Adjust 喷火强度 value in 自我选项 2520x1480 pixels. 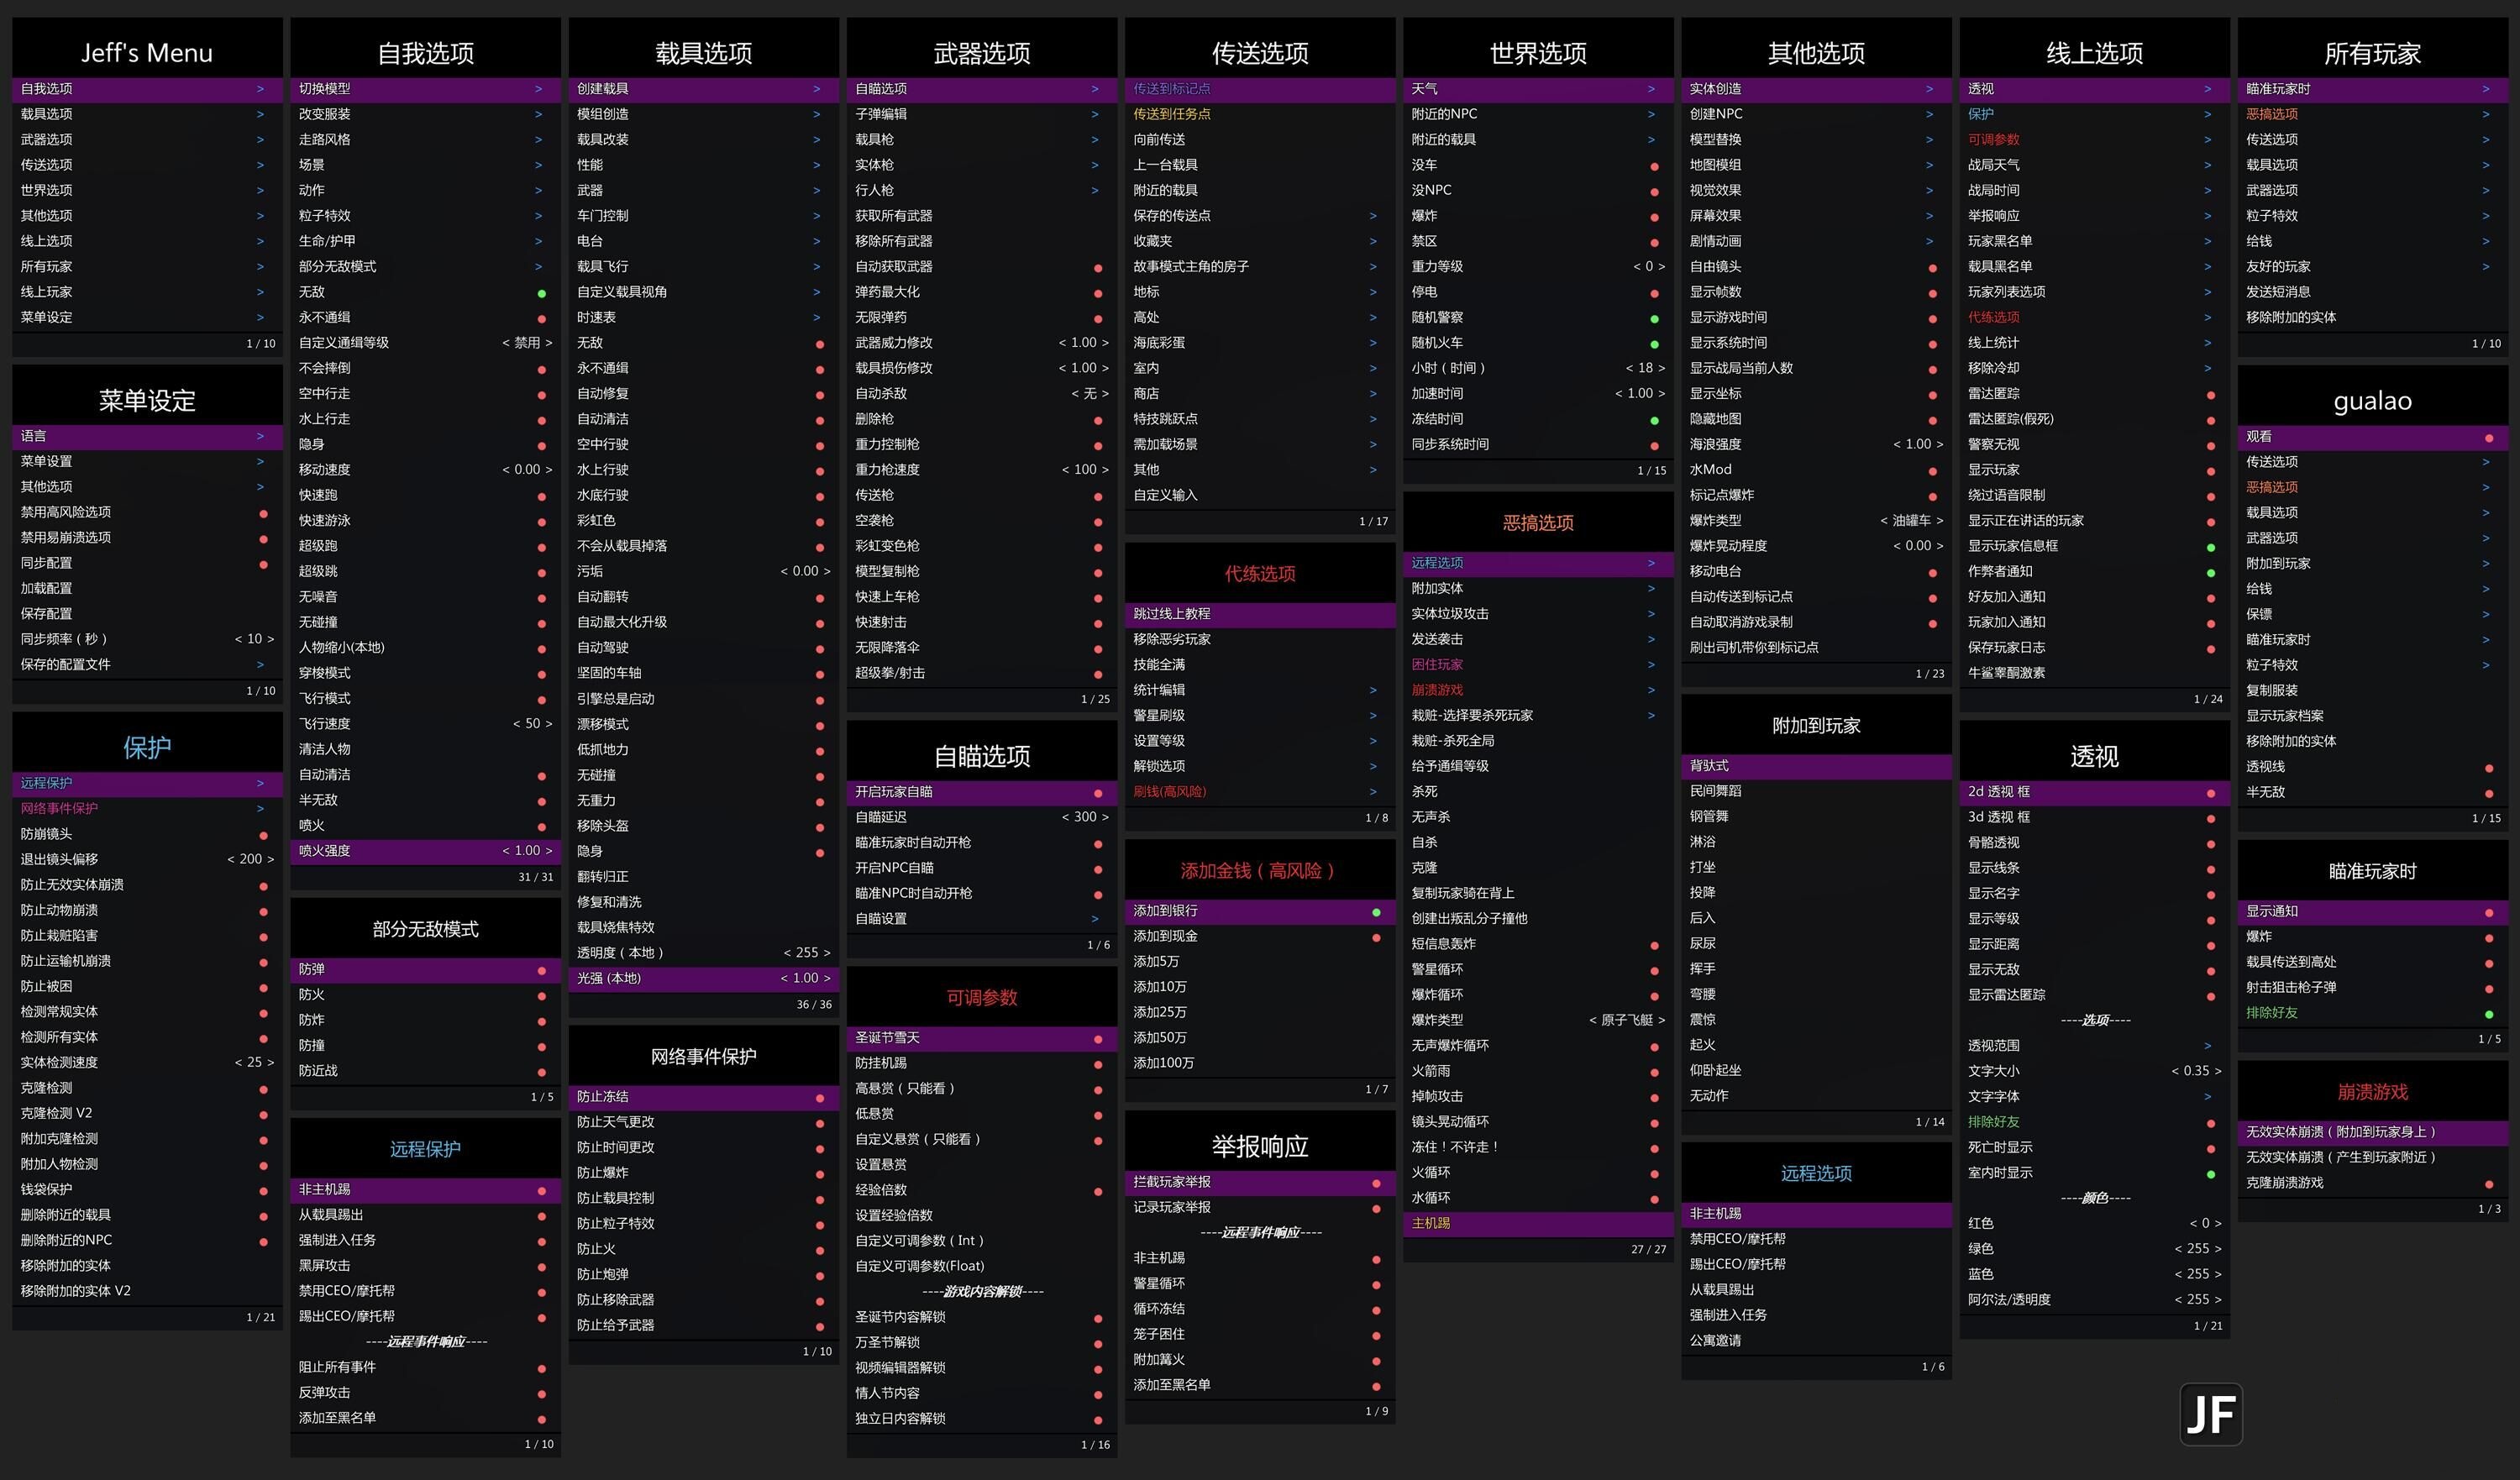click(x=527, y=851)
